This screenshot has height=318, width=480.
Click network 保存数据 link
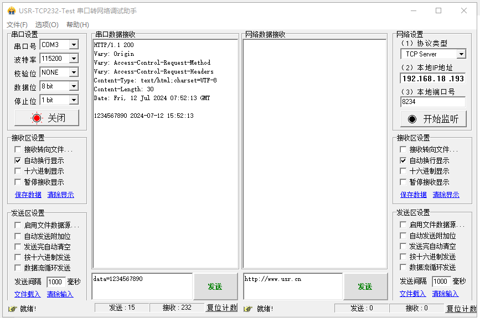[x=413, y=195]
